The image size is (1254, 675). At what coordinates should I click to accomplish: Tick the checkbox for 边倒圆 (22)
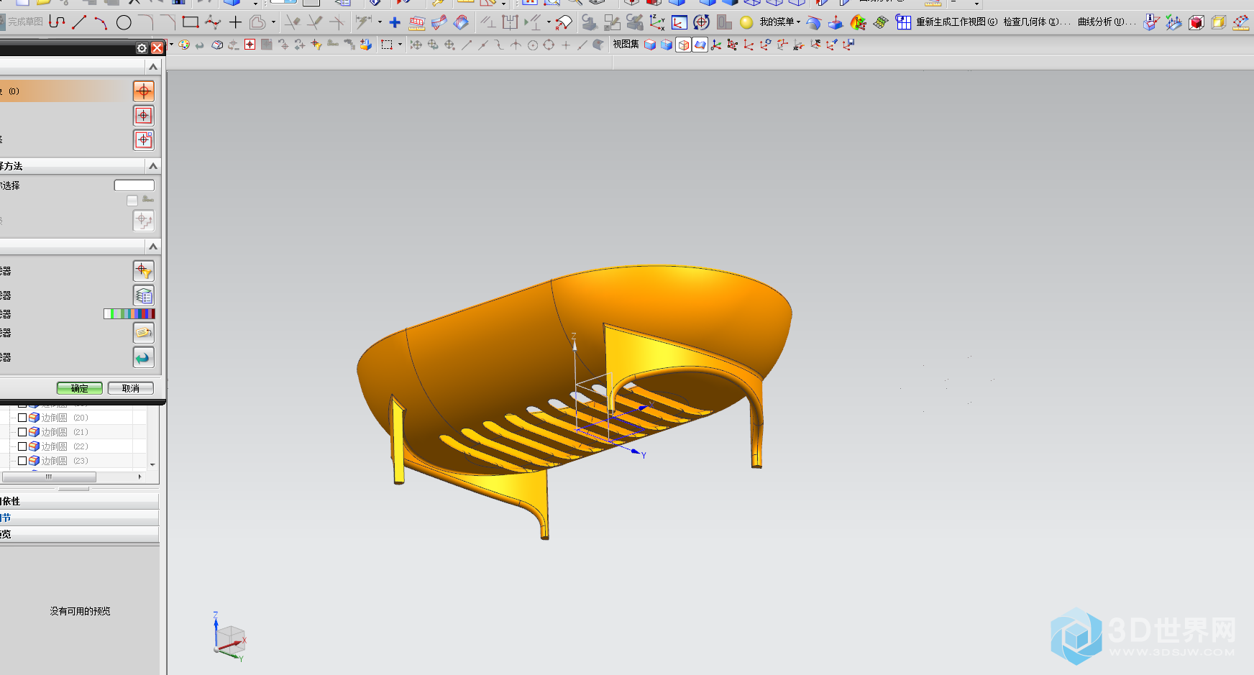point(22,446)
